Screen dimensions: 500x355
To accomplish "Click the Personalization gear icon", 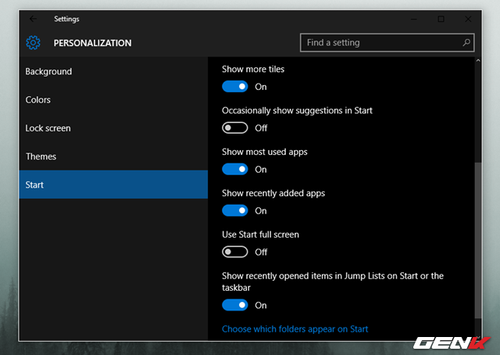I will point(33,43).
